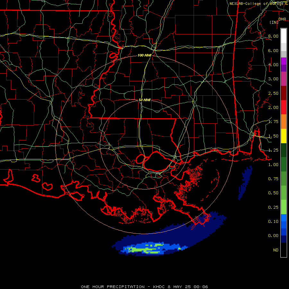Select the pink legend swatch beside 3.00
The image size is (289, 289).
click(x=284, y=79)
